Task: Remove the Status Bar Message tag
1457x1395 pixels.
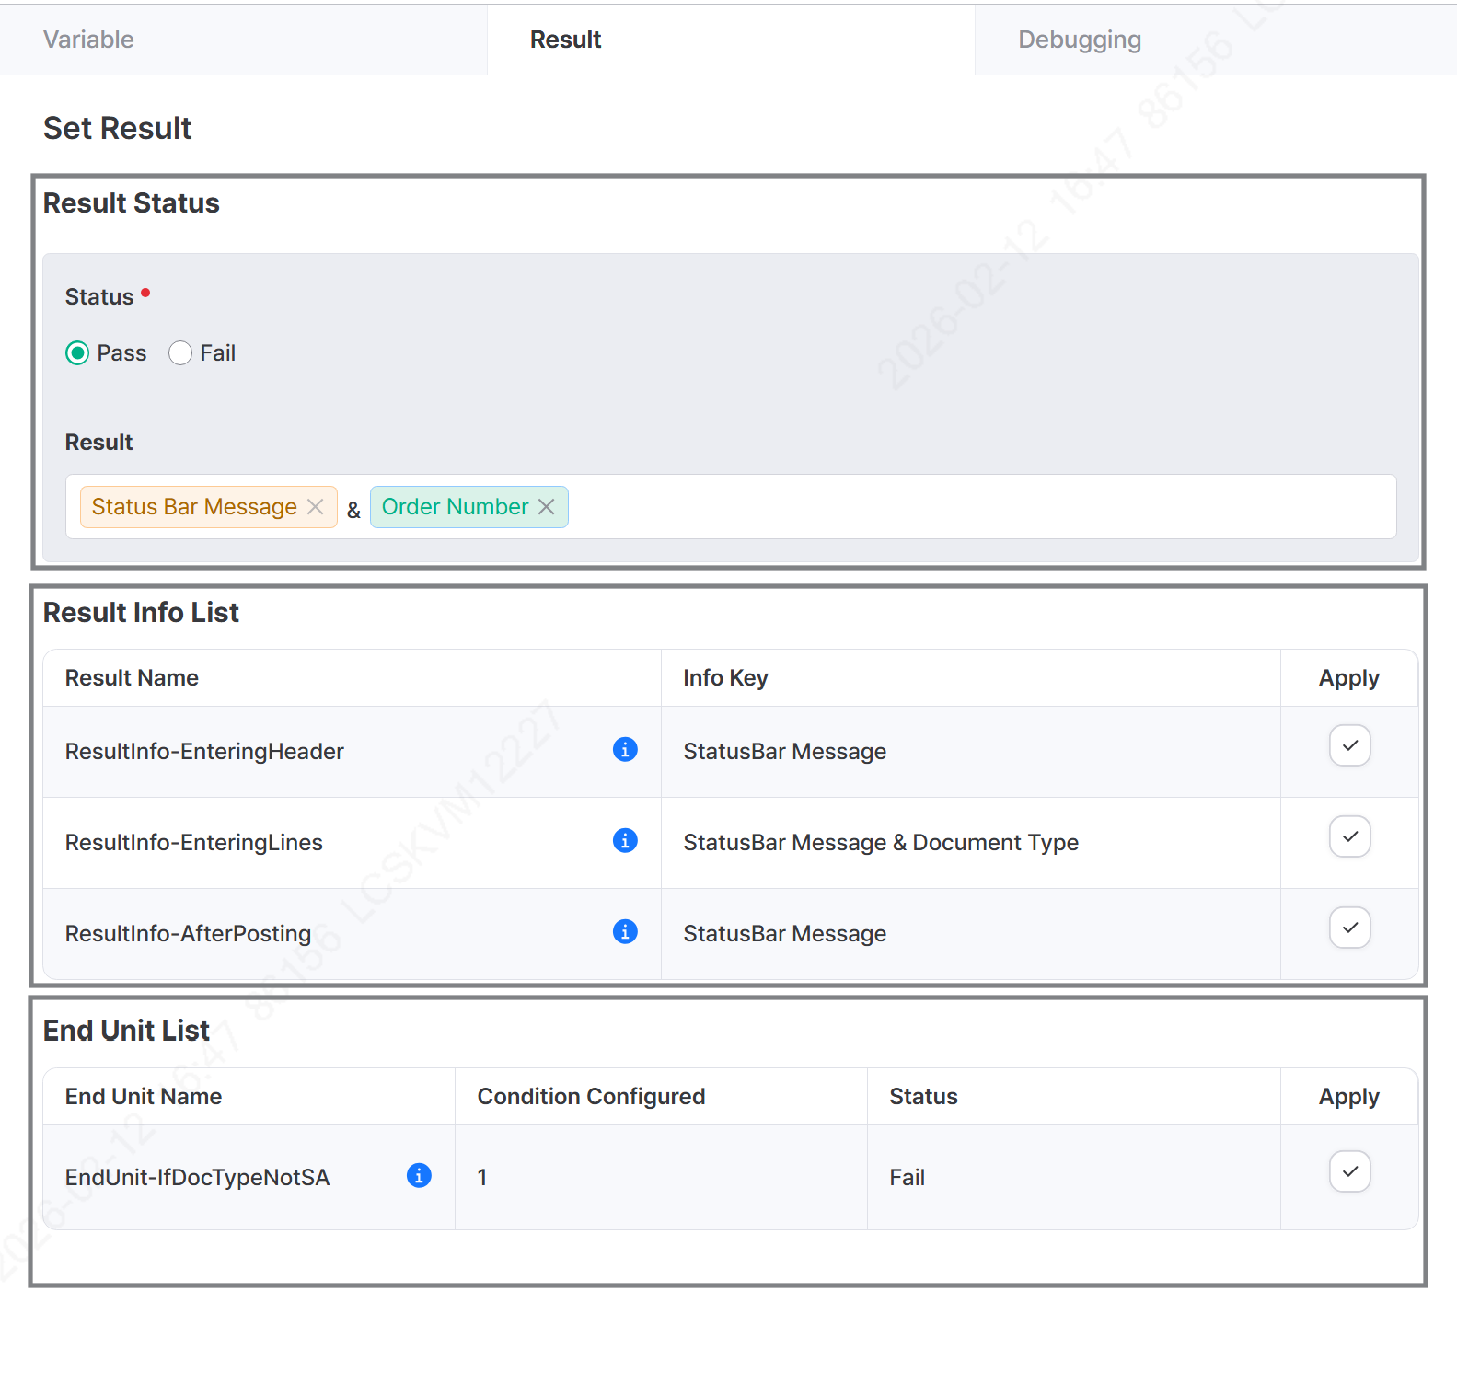Action: pos(316,507)
